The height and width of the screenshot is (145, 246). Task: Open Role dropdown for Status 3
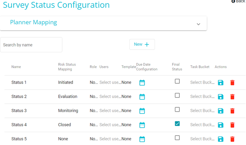94,110
